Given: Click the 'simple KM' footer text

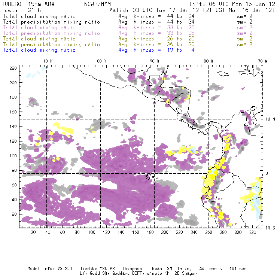Looking at the screenshot, I should [159, 273].
